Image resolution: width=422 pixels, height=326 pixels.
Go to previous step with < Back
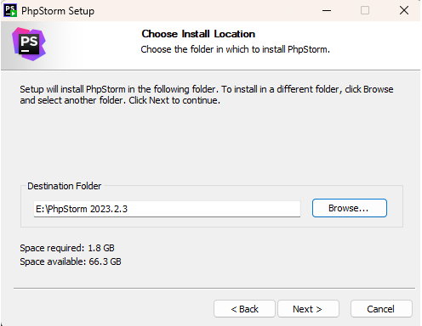click(x=244, y=309)
